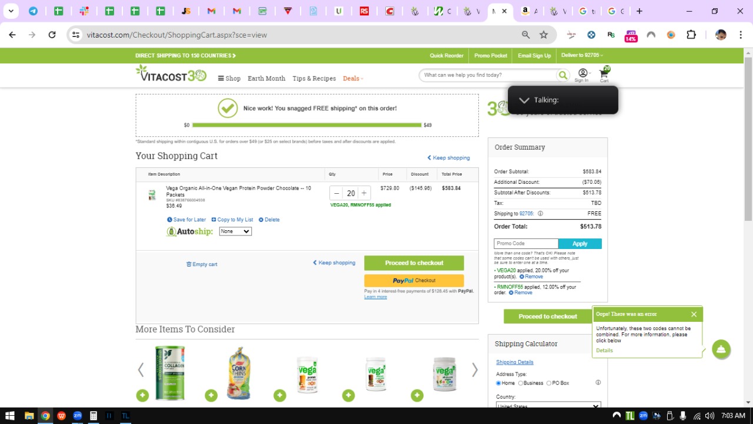Reload the page

52,35
